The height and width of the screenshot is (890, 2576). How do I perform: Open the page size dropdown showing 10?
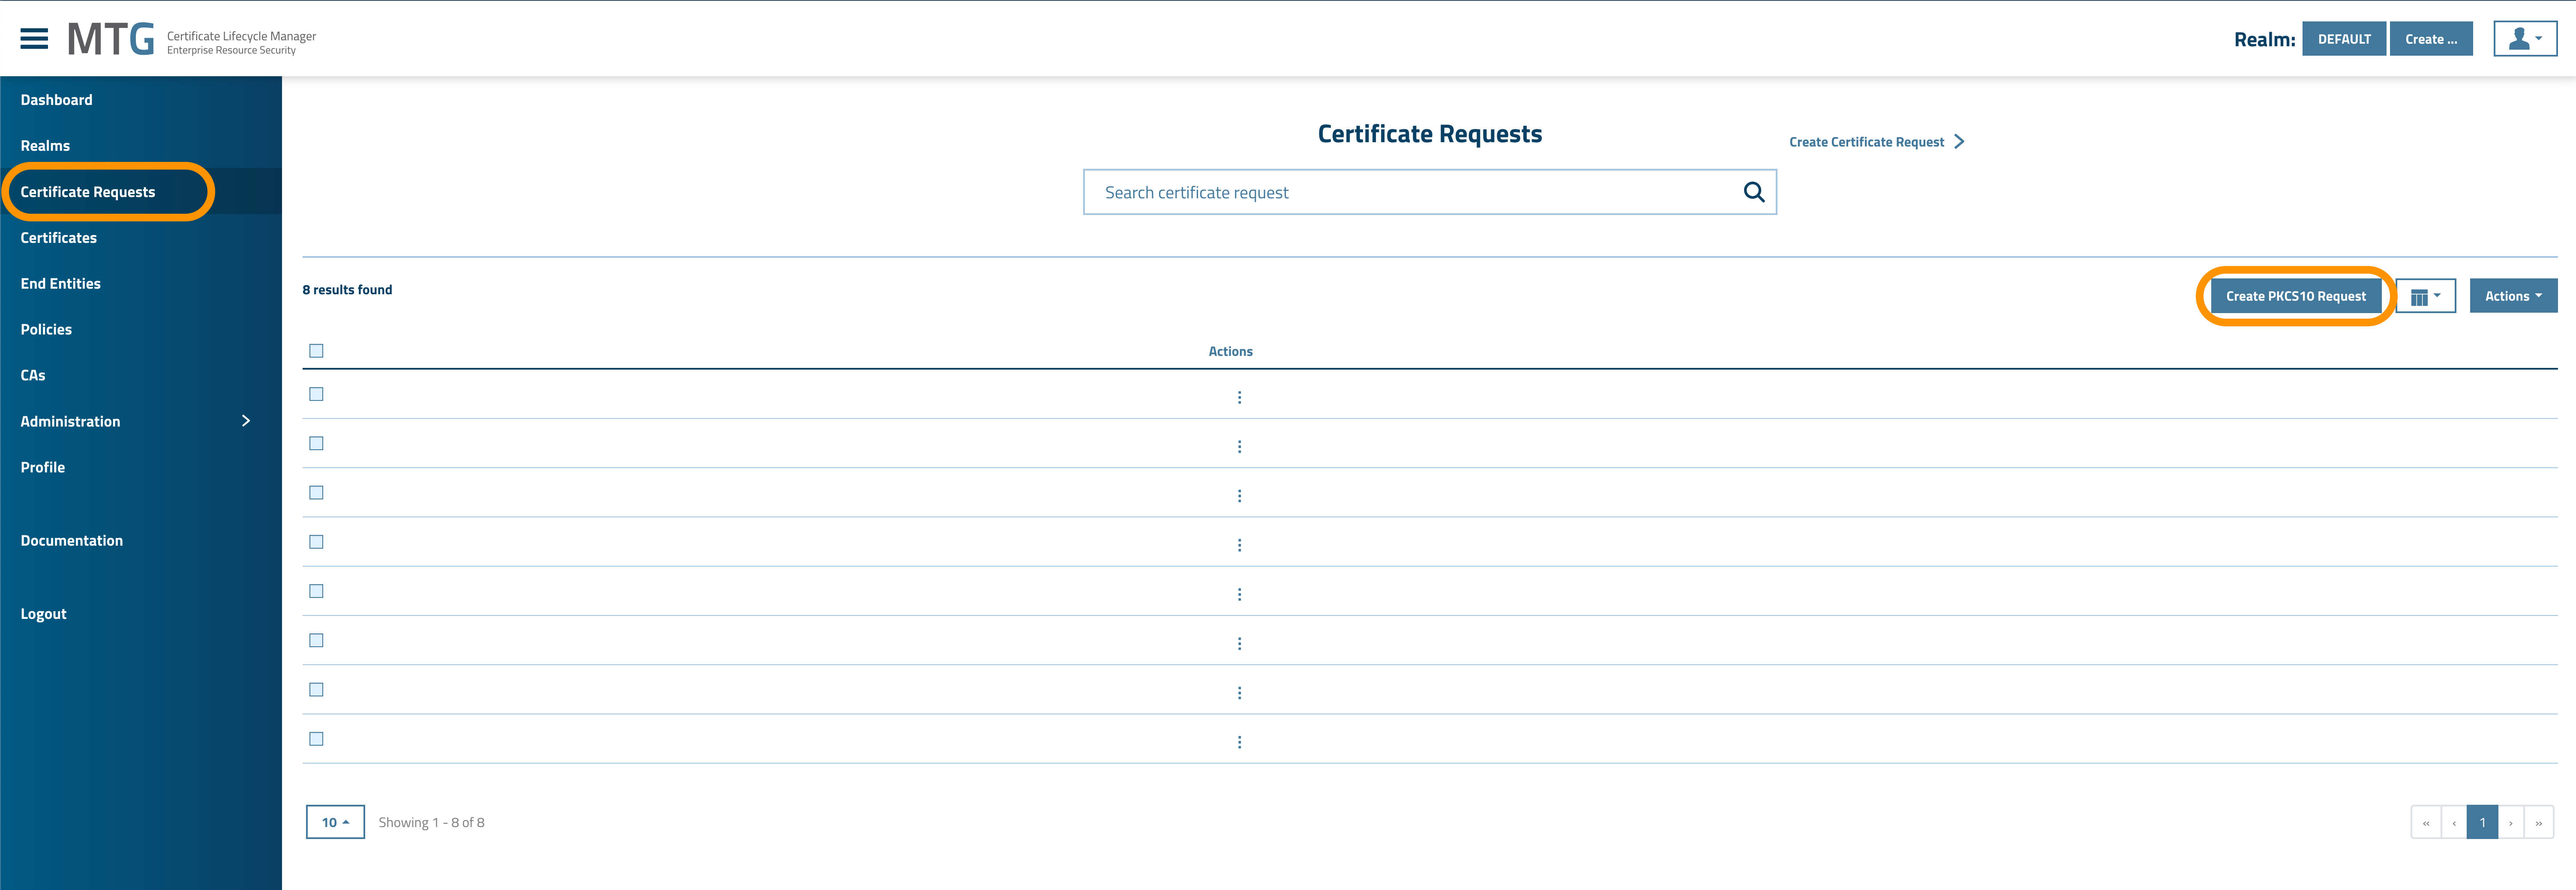click(335, 822)
